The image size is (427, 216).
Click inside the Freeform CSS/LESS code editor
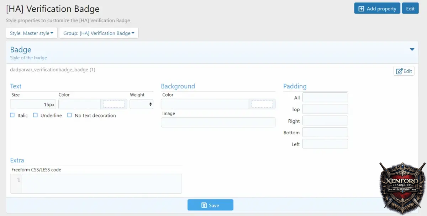pos(101,183)
